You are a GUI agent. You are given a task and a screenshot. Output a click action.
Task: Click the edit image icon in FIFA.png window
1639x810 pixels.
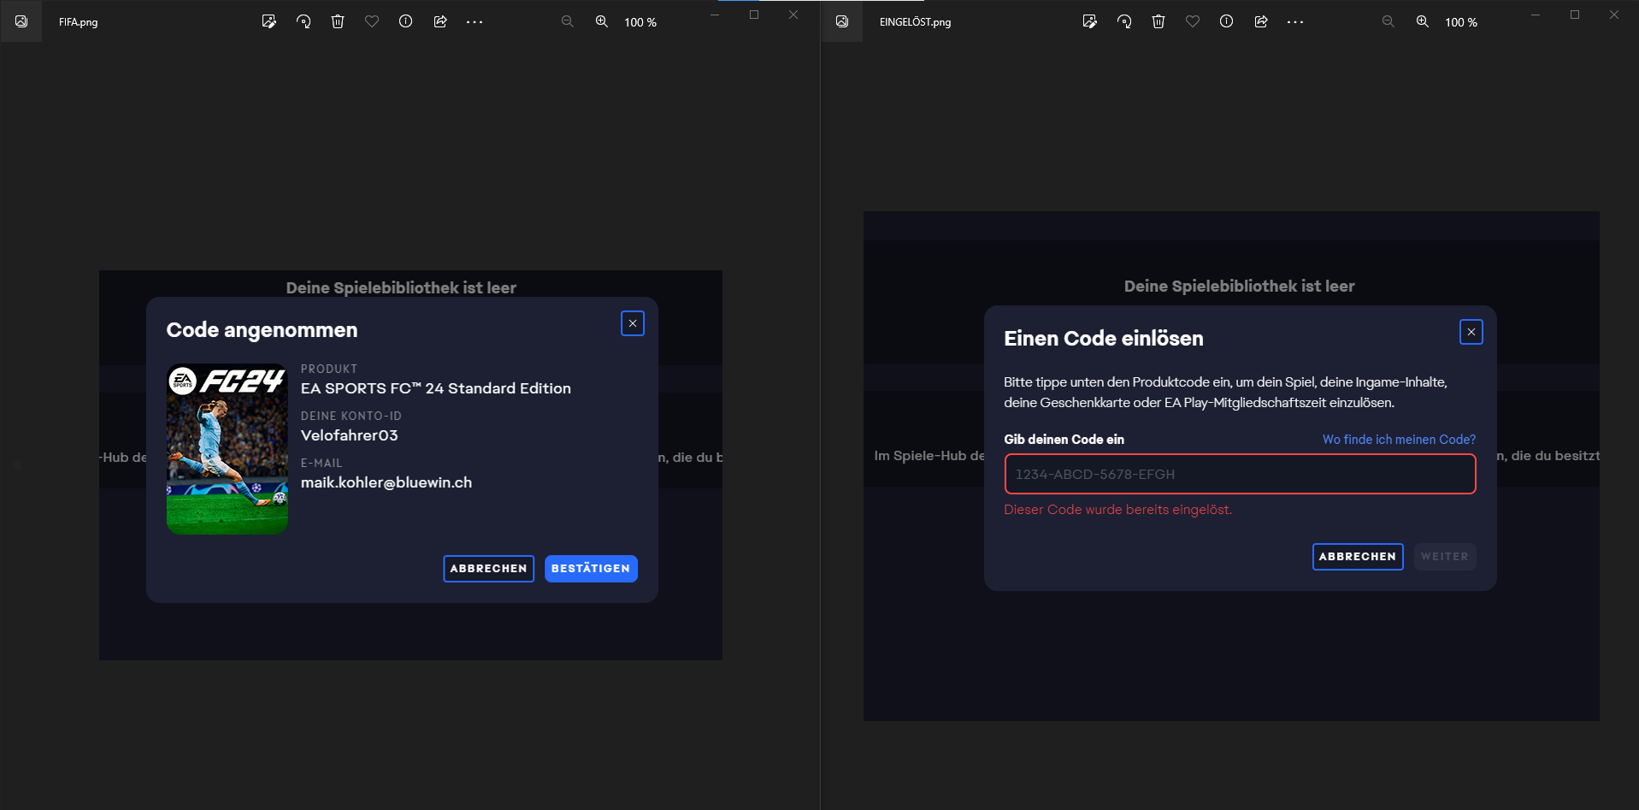click(268, 22)
